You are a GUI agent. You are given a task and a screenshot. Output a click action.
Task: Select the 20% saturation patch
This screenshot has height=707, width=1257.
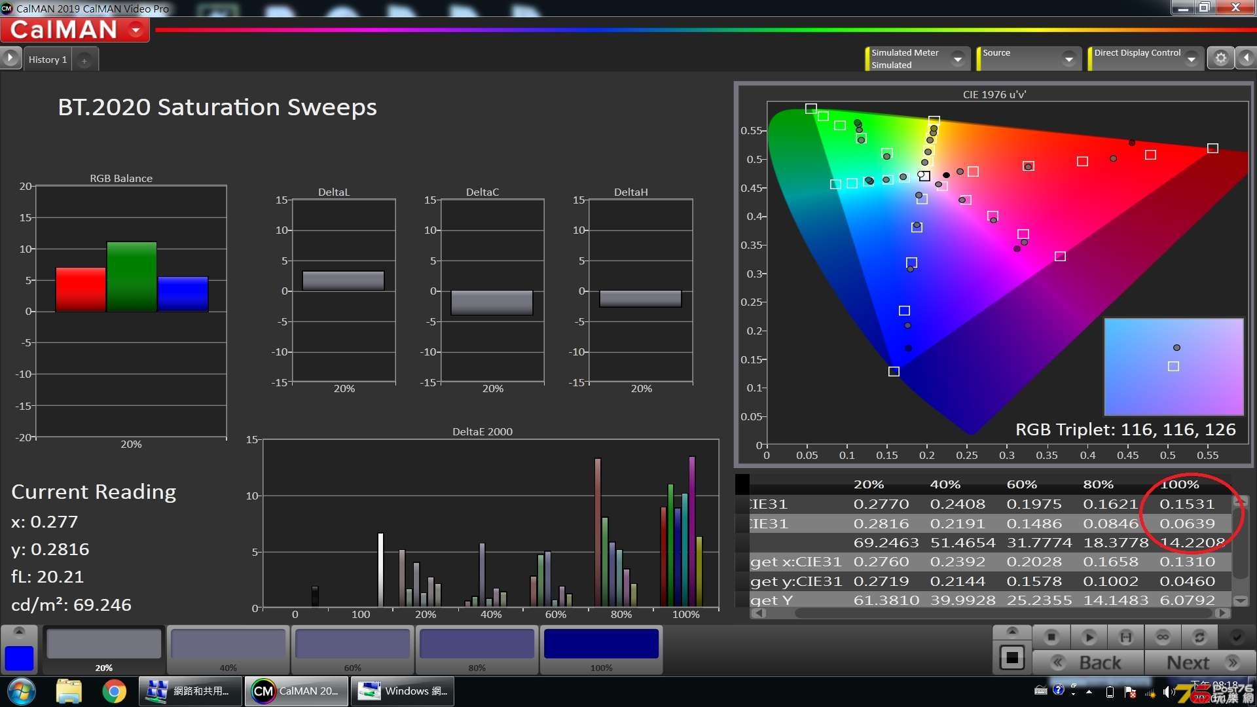(104, 649)
